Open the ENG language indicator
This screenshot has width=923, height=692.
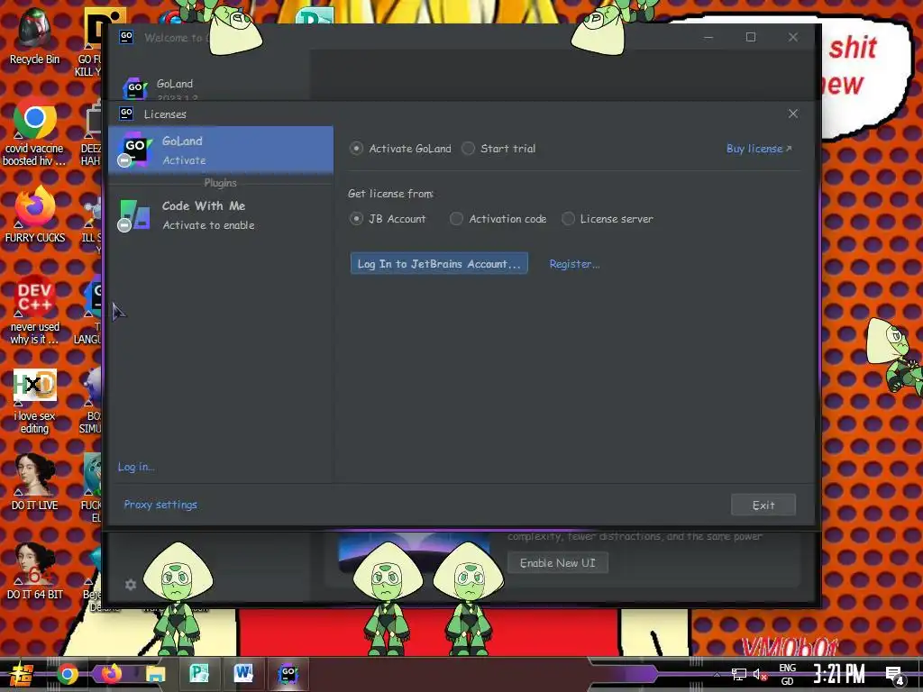pyautogui.click(x=788, y=674)
